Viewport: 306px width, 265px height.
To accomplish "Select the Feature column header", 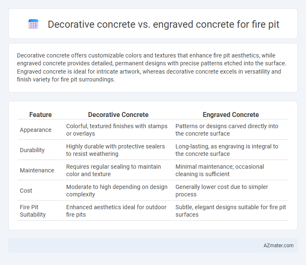I will (41, 115).
